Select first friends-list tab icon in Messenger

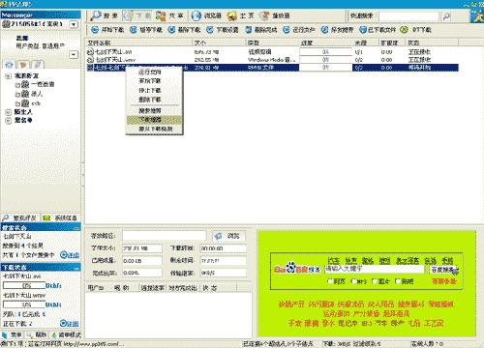tap(9, 65)
